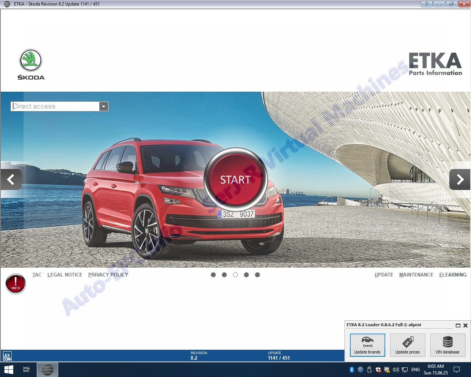
Task: Select the first carousel dot
Action: coord(213,275)
